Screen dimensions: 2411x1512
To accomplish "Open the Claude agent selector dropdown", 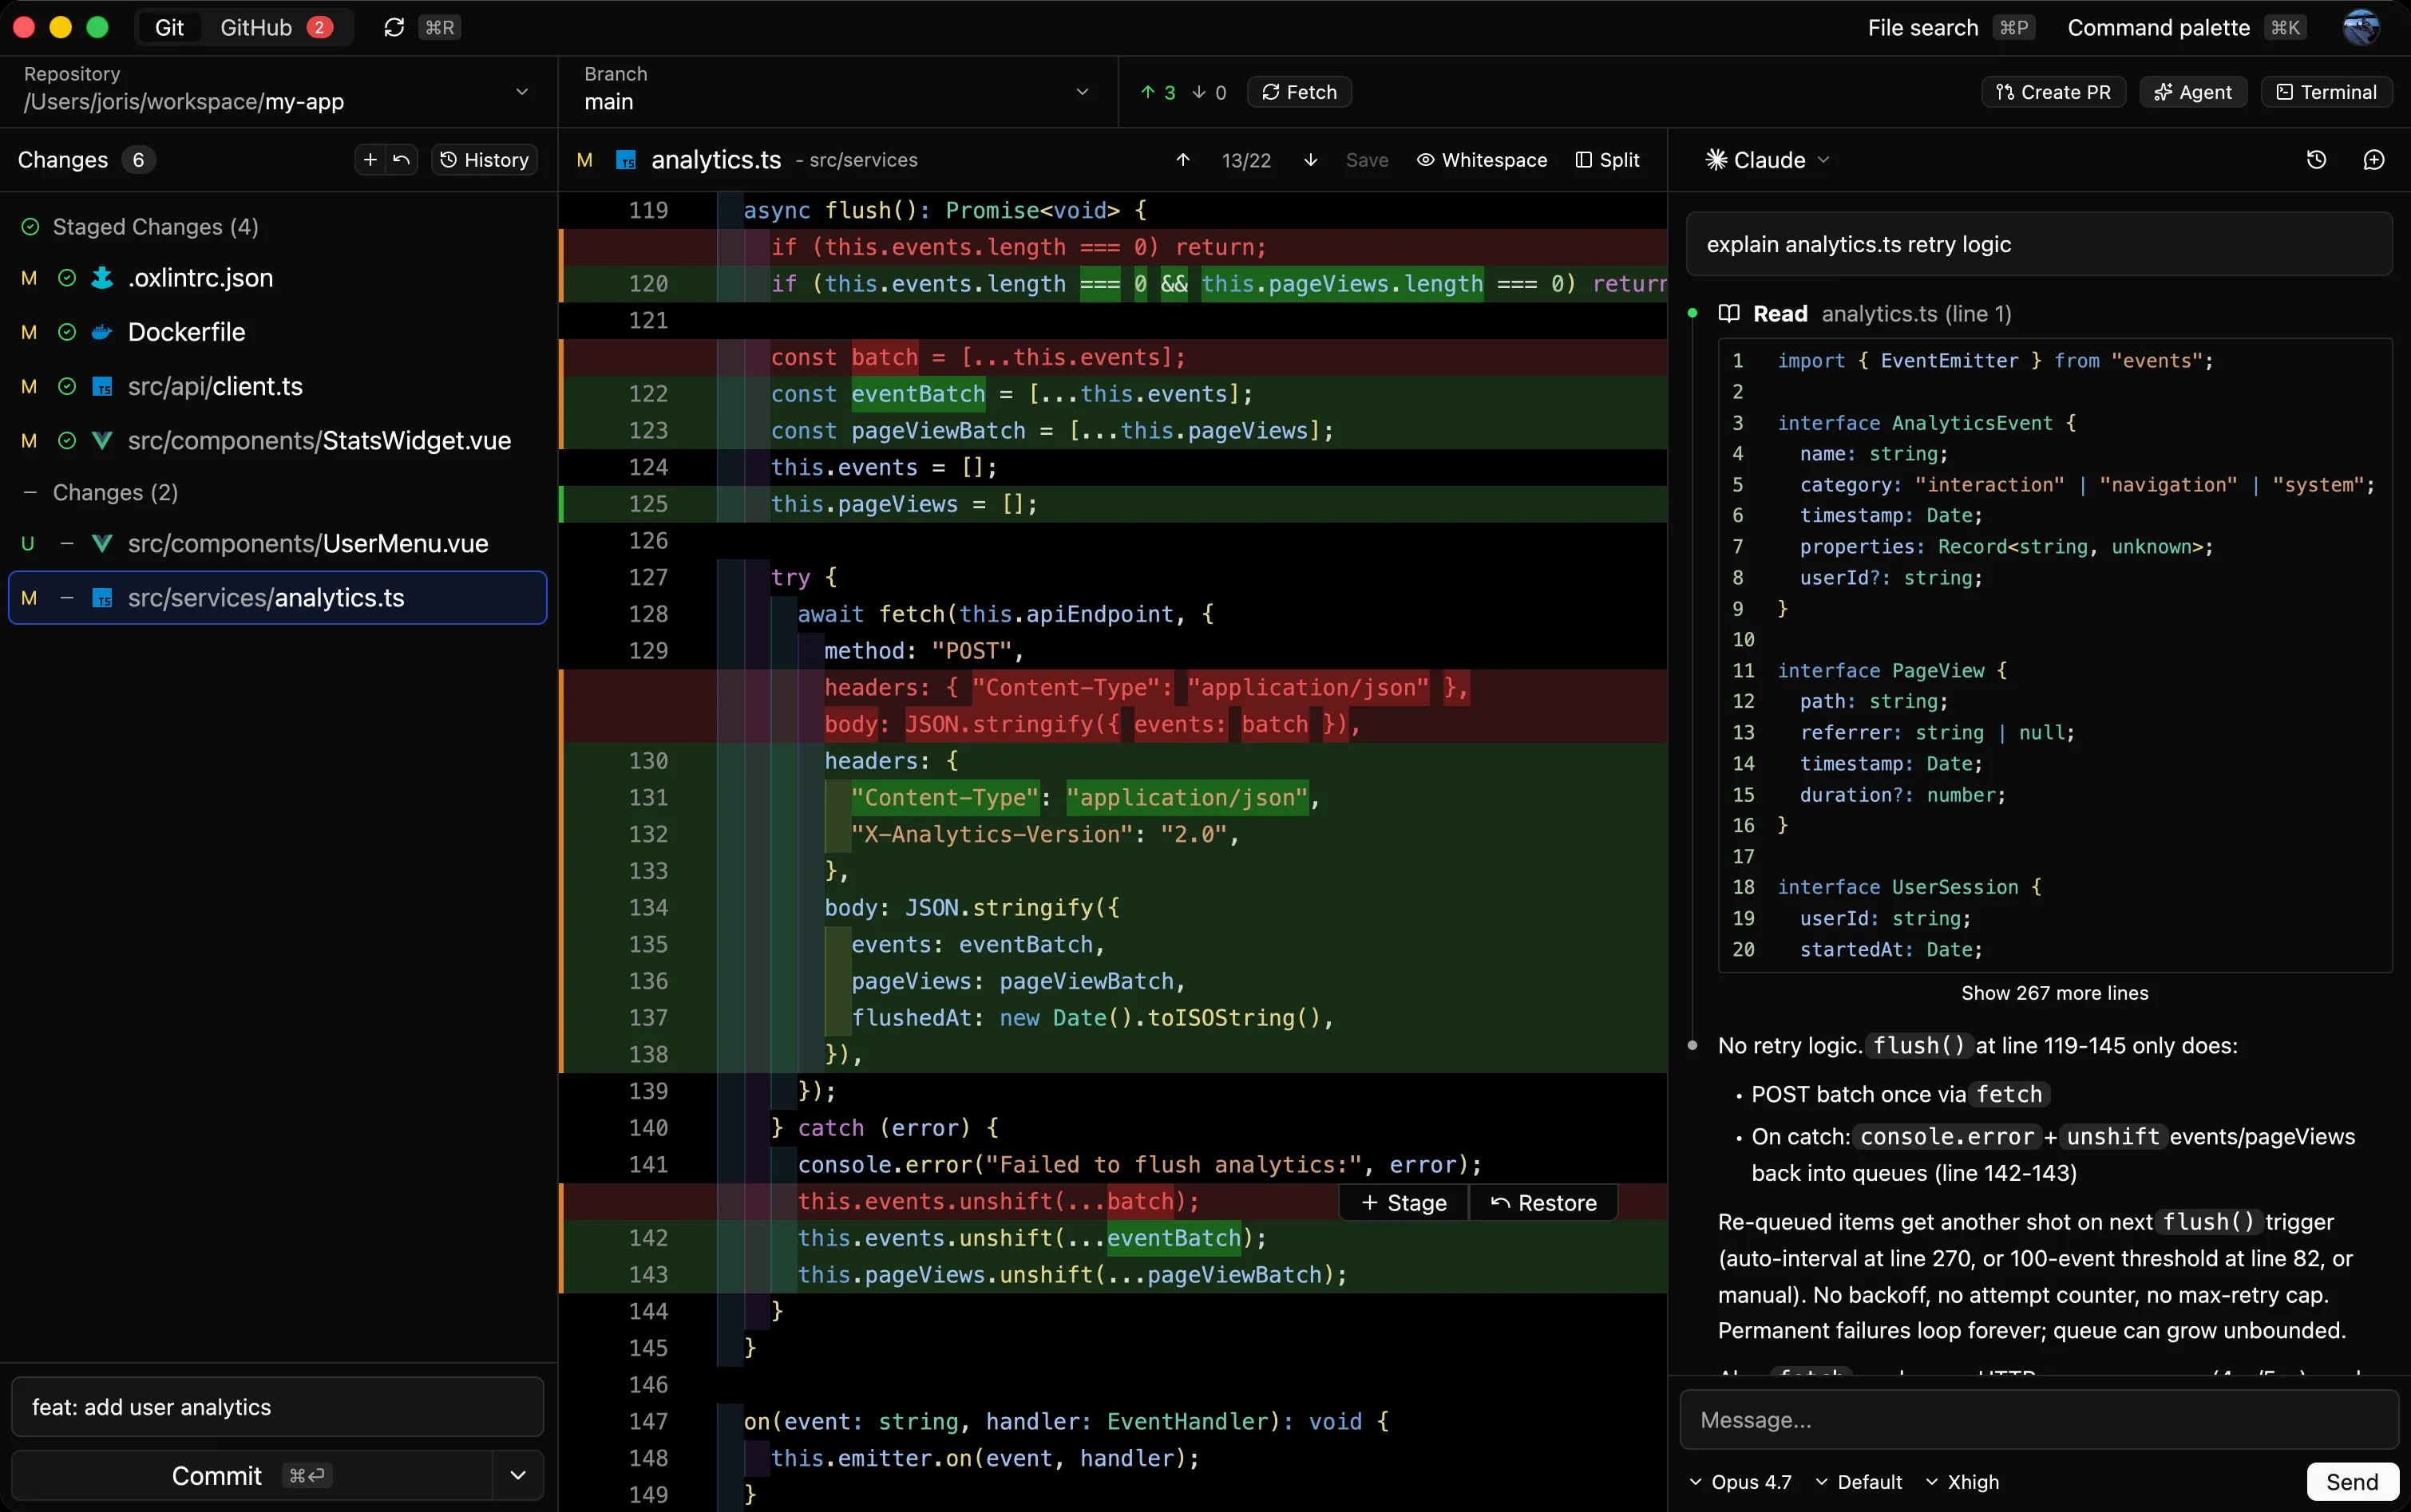I will pyautogui.click(x=1768, y=160).
